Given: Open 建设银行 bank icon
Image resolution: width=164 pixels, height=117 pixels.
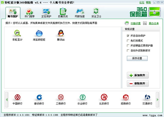Looking at the screenshot, I should pyautogui.click(x=39, y=97).
